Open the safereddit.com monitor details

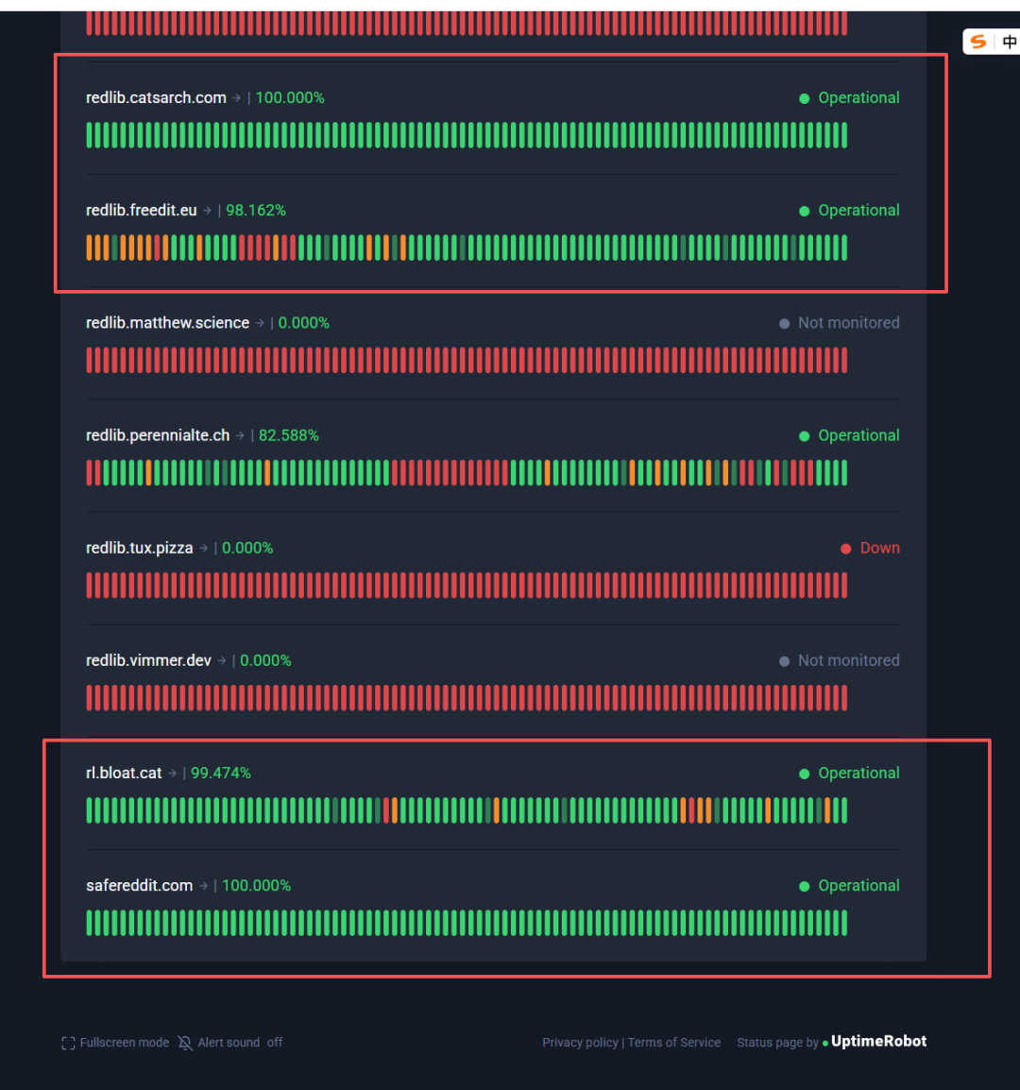140,886
